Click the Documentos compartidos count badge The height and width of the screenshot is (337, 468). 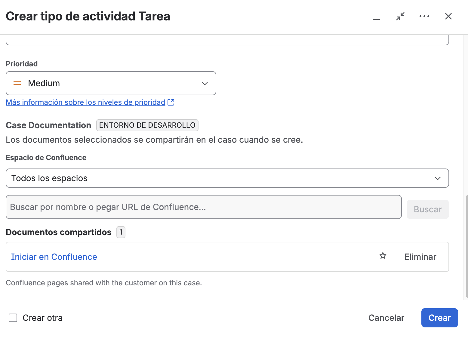click(x=121, y=232)
